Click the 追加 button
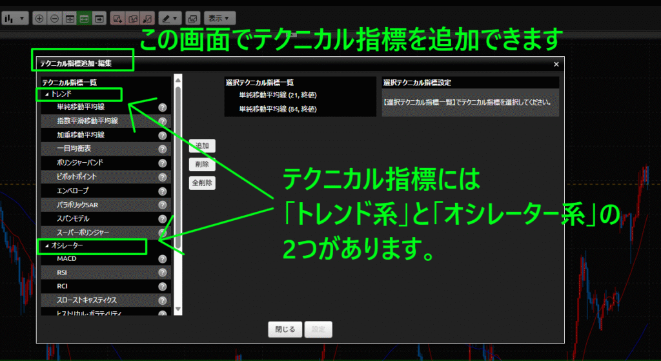The image size is (661, 361). pos(202,146)
